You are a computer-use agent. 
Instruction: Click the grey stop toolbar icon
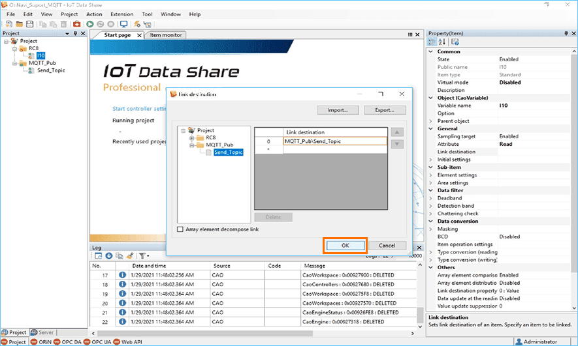[110, 24]
